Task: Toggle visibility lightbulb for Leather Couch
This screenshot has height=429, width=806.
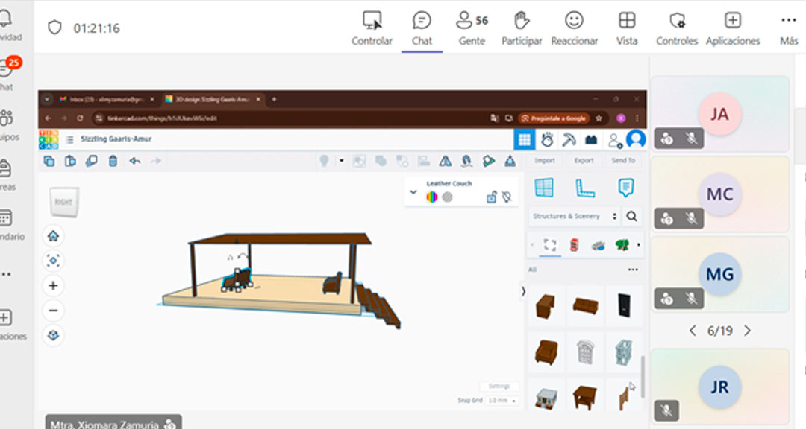Action: [507, 197]
